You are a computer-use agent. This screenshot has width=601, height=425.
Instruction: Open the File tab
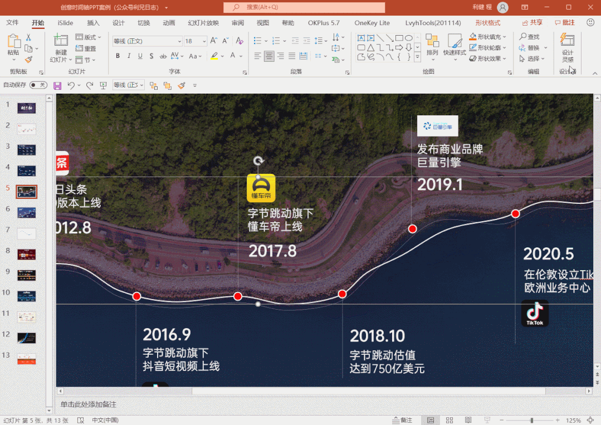(x=12, y=23)
